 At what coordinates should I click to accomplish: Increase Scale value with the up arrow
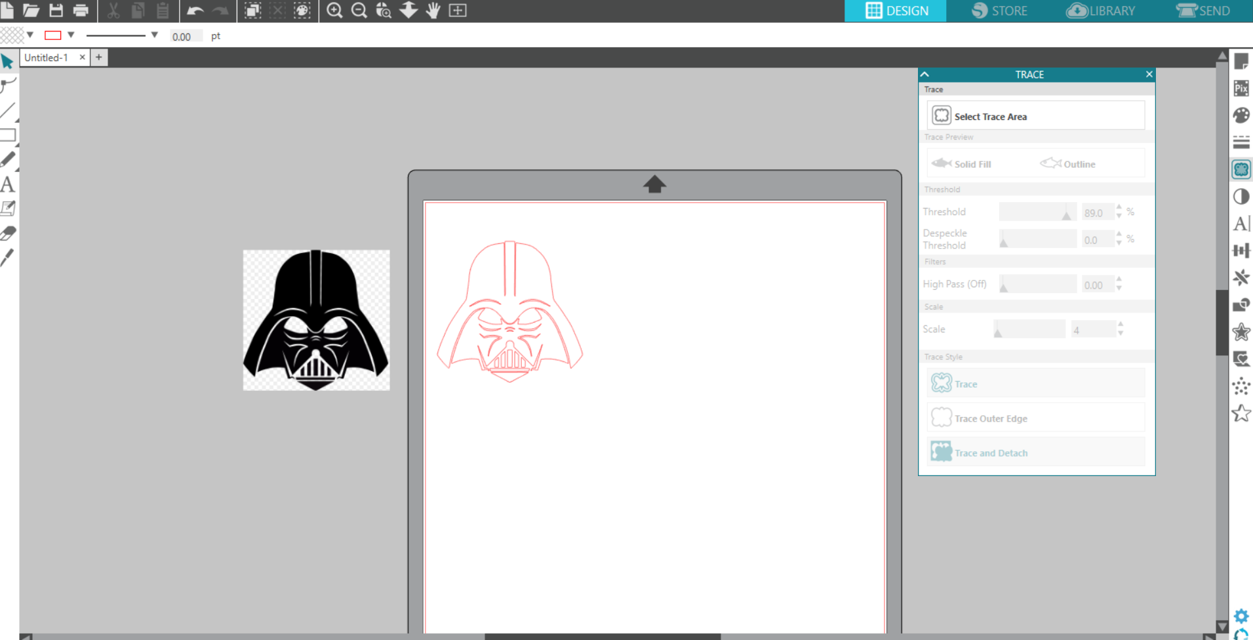point(1121,325)
